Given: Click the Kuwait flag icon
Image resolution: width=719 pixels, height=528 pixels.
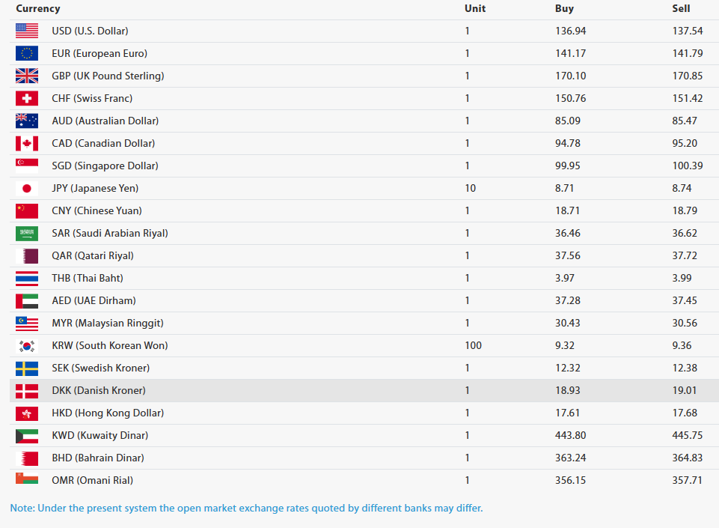Looking at the screenshot, I should [x=27, y=436].
